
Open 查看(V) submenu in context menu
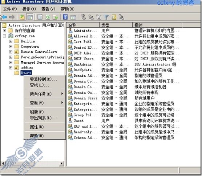[x=45, y=103]
